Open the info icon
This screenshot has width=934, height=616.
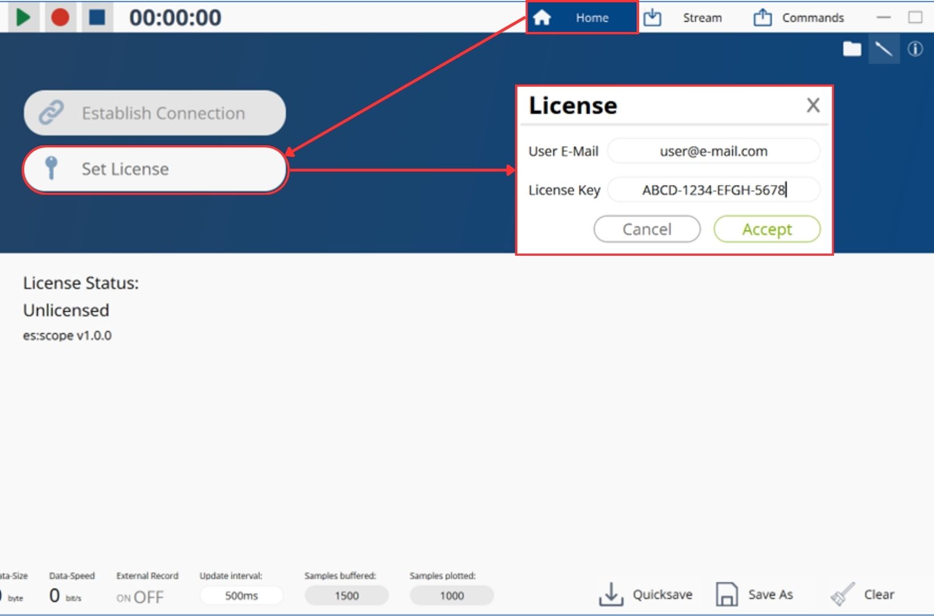tap(915, 49)
